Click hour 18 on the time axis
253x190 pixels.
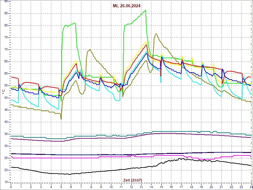[191, 187]
